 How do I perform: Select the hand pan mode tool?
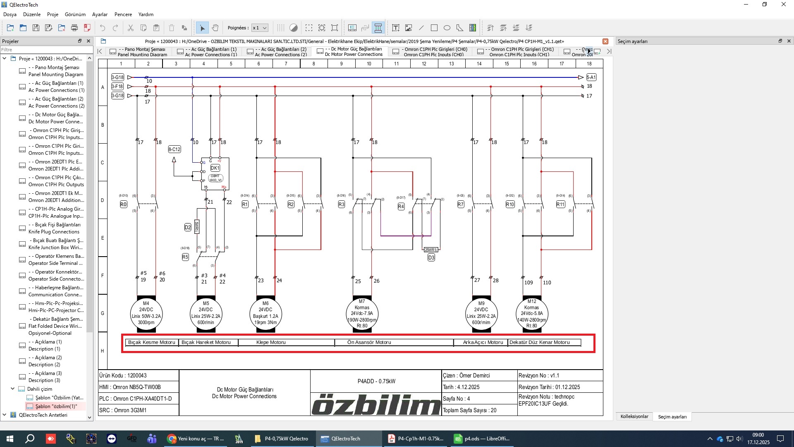pyautogui.click(x=215, y=28)
